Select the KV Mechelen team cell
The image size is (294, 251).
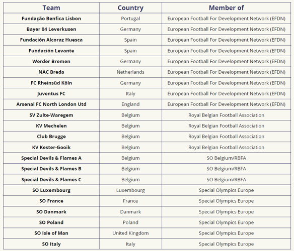(x=51, y=126)
